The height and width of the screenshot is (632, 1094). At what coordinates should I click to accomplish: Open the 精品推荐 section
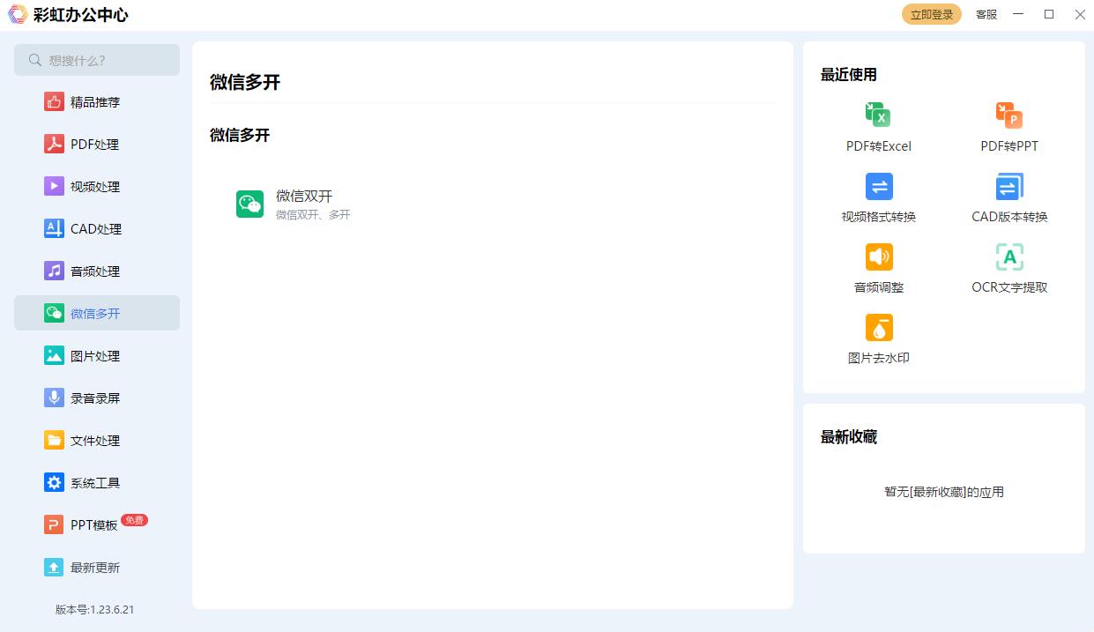click(95, 101)
